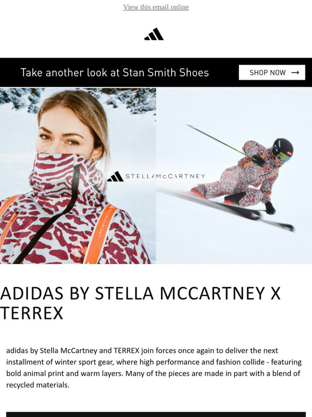Screen dimensions: 312x417
Task: Click the arrow icon in SHOP NOW
Action: click(x=295, y=72)
